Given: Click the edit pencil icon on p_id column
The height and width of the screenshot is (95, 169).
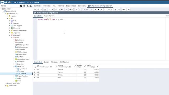Looking at the screenshot, I should tap(56, 66).
